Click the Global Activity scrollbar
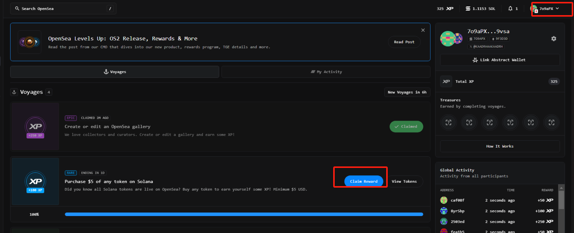 (562, 200)
